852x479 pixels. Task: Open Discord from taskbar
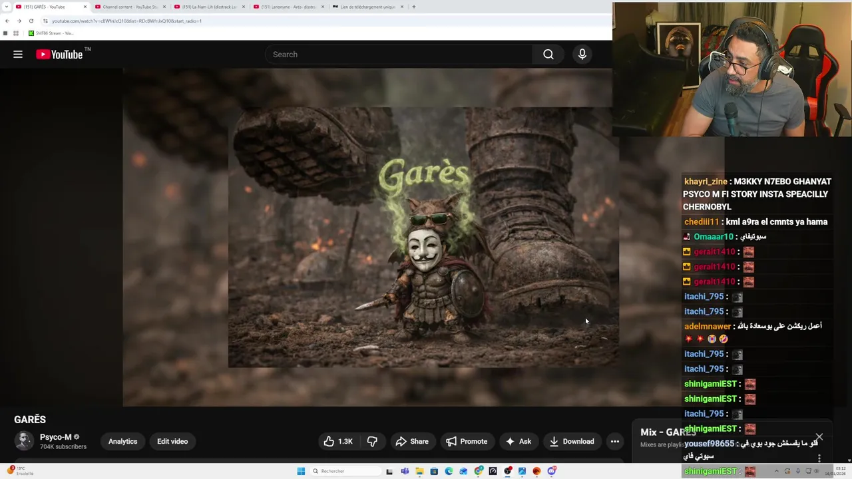point(552,471)
